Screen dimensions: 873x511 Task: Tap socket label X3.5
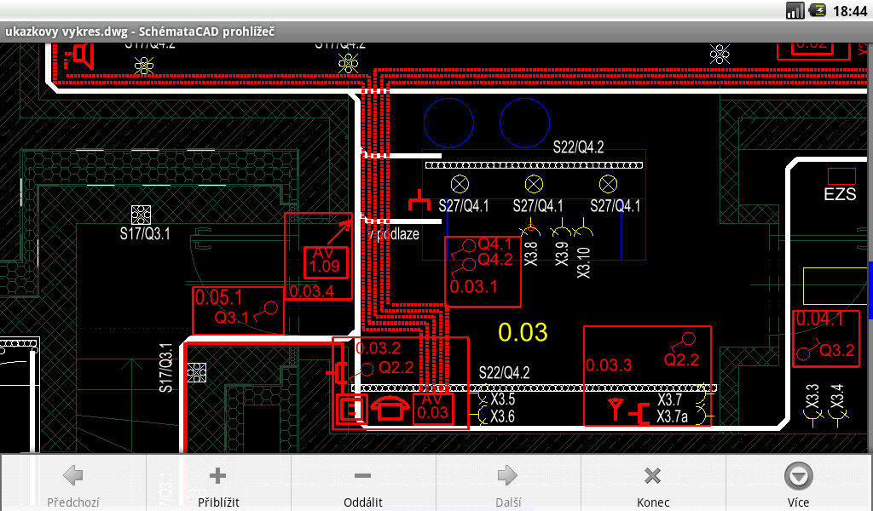click(x=502, y=399)
